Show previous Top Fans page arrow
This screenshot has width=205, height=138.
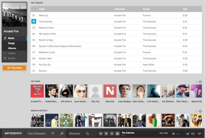[196, 82]
